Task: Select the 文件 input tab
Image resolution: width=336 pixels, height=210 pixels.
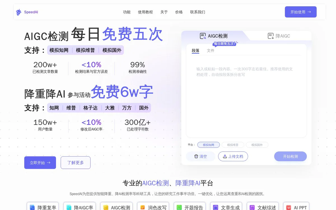Action: [211, 51]
